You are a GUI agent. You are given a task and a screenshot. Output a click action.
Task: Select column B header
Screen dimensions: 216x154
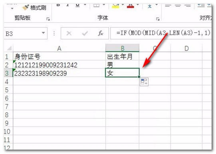point(122,48)
